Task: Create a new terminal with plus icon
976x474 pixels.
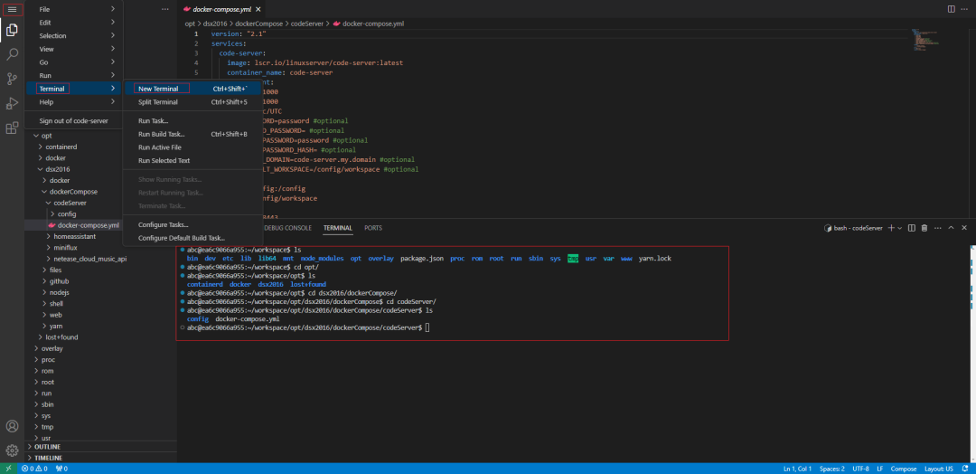Action: click(891, 228)
